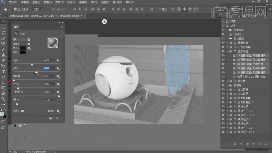Click the 3D roll mode icon
This screenshot has width=272, height=153.
point(179,9)
